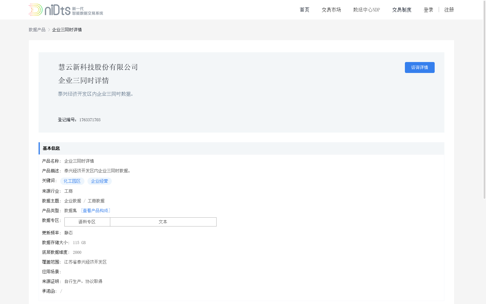Click the 工商 source industry value

tap(68, 191)
